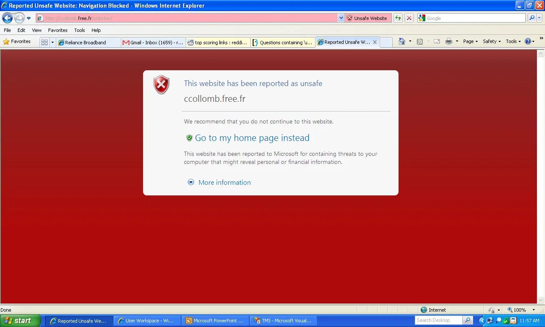Open the Help menu
Viewport: 545px width, 327px height.
click(x=96, y=30)
